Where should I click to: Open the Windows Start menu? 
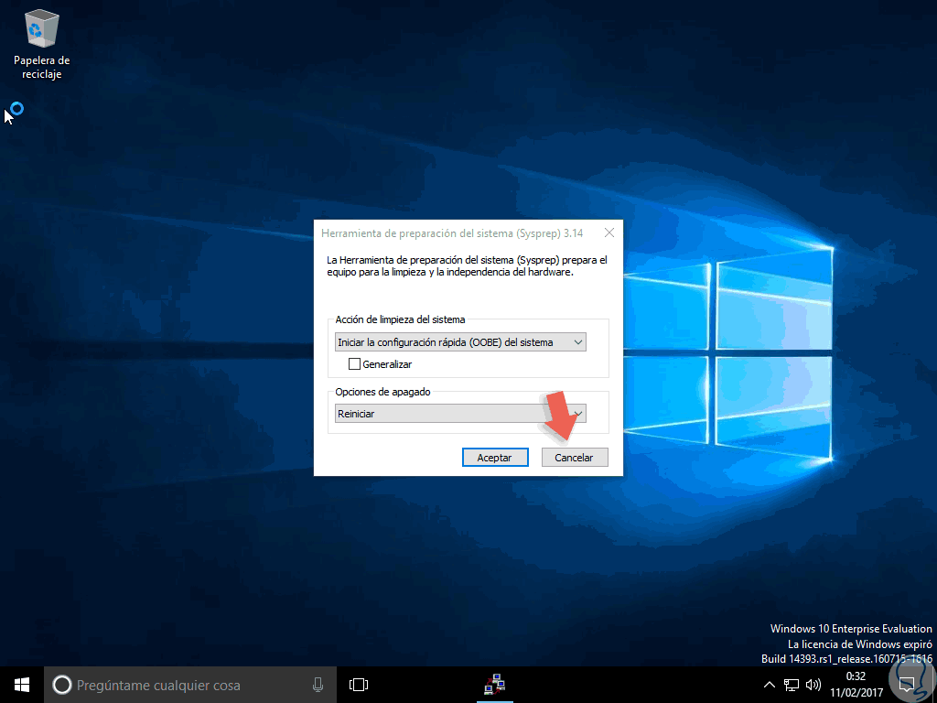(22, 685)
